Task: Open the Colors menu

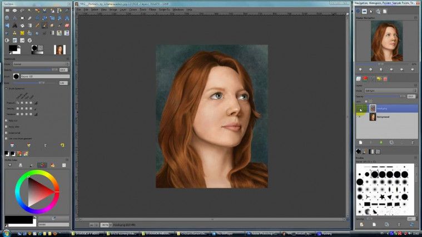Action: 133,9
